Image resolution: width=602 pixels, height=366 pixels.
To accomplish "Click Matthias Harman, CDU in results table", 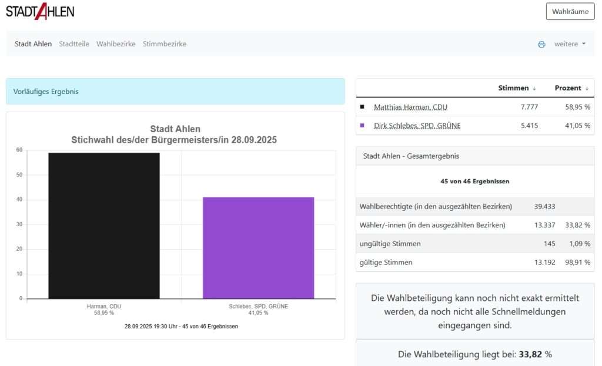I will coord(410,107).
